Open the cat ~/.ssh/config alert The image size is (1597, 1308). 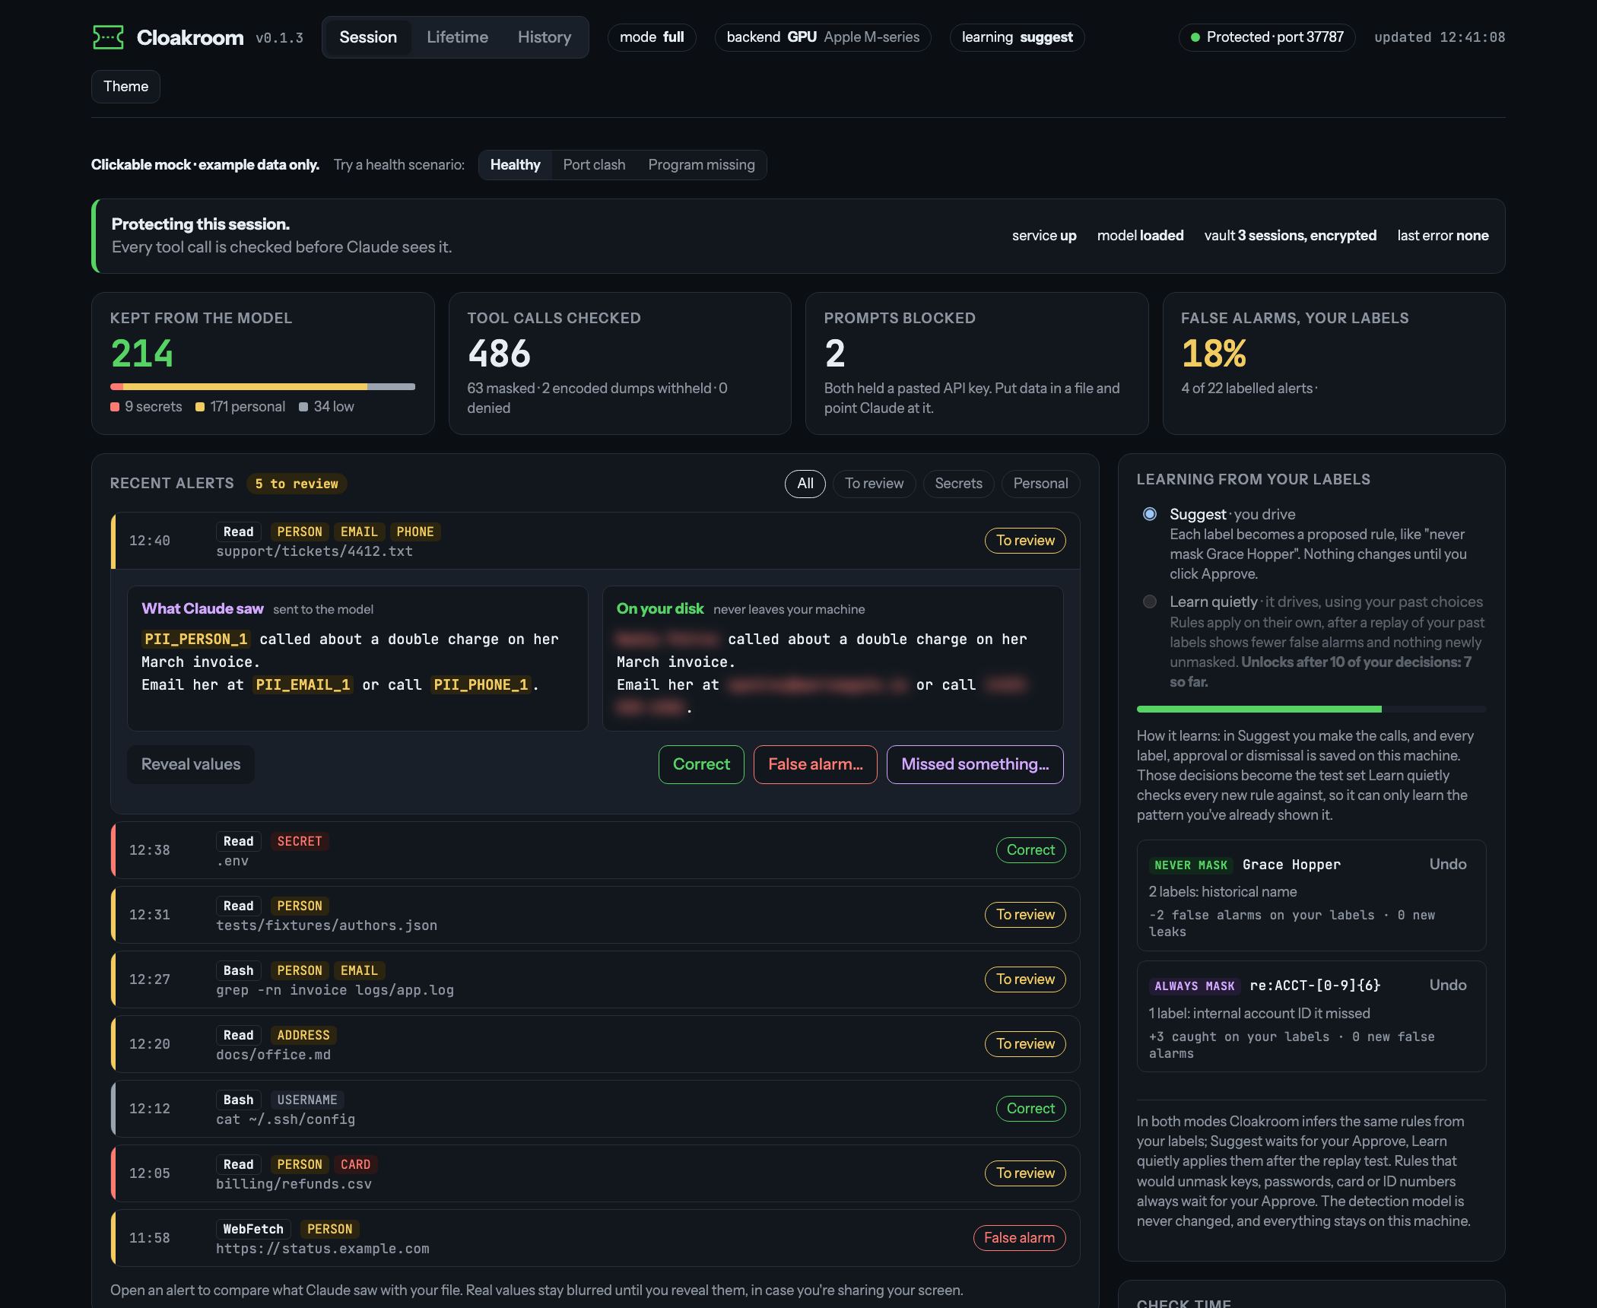point(595,1109)
